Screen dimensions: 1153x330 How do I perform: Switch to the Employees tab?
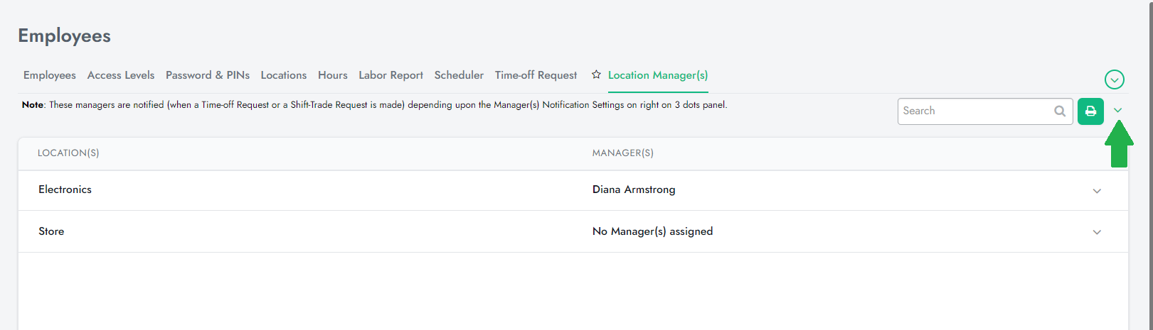pos(50,75)
